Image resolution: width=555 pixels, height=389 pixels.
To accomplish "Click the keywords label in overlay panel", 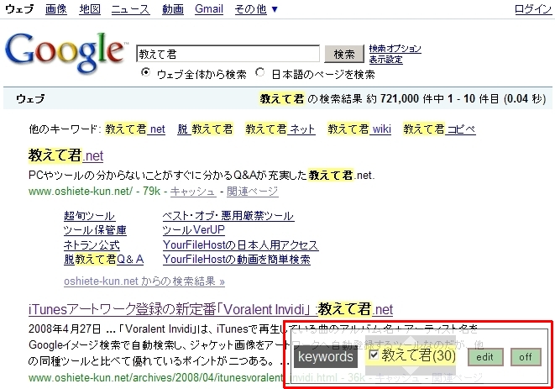I will [325, 357].
